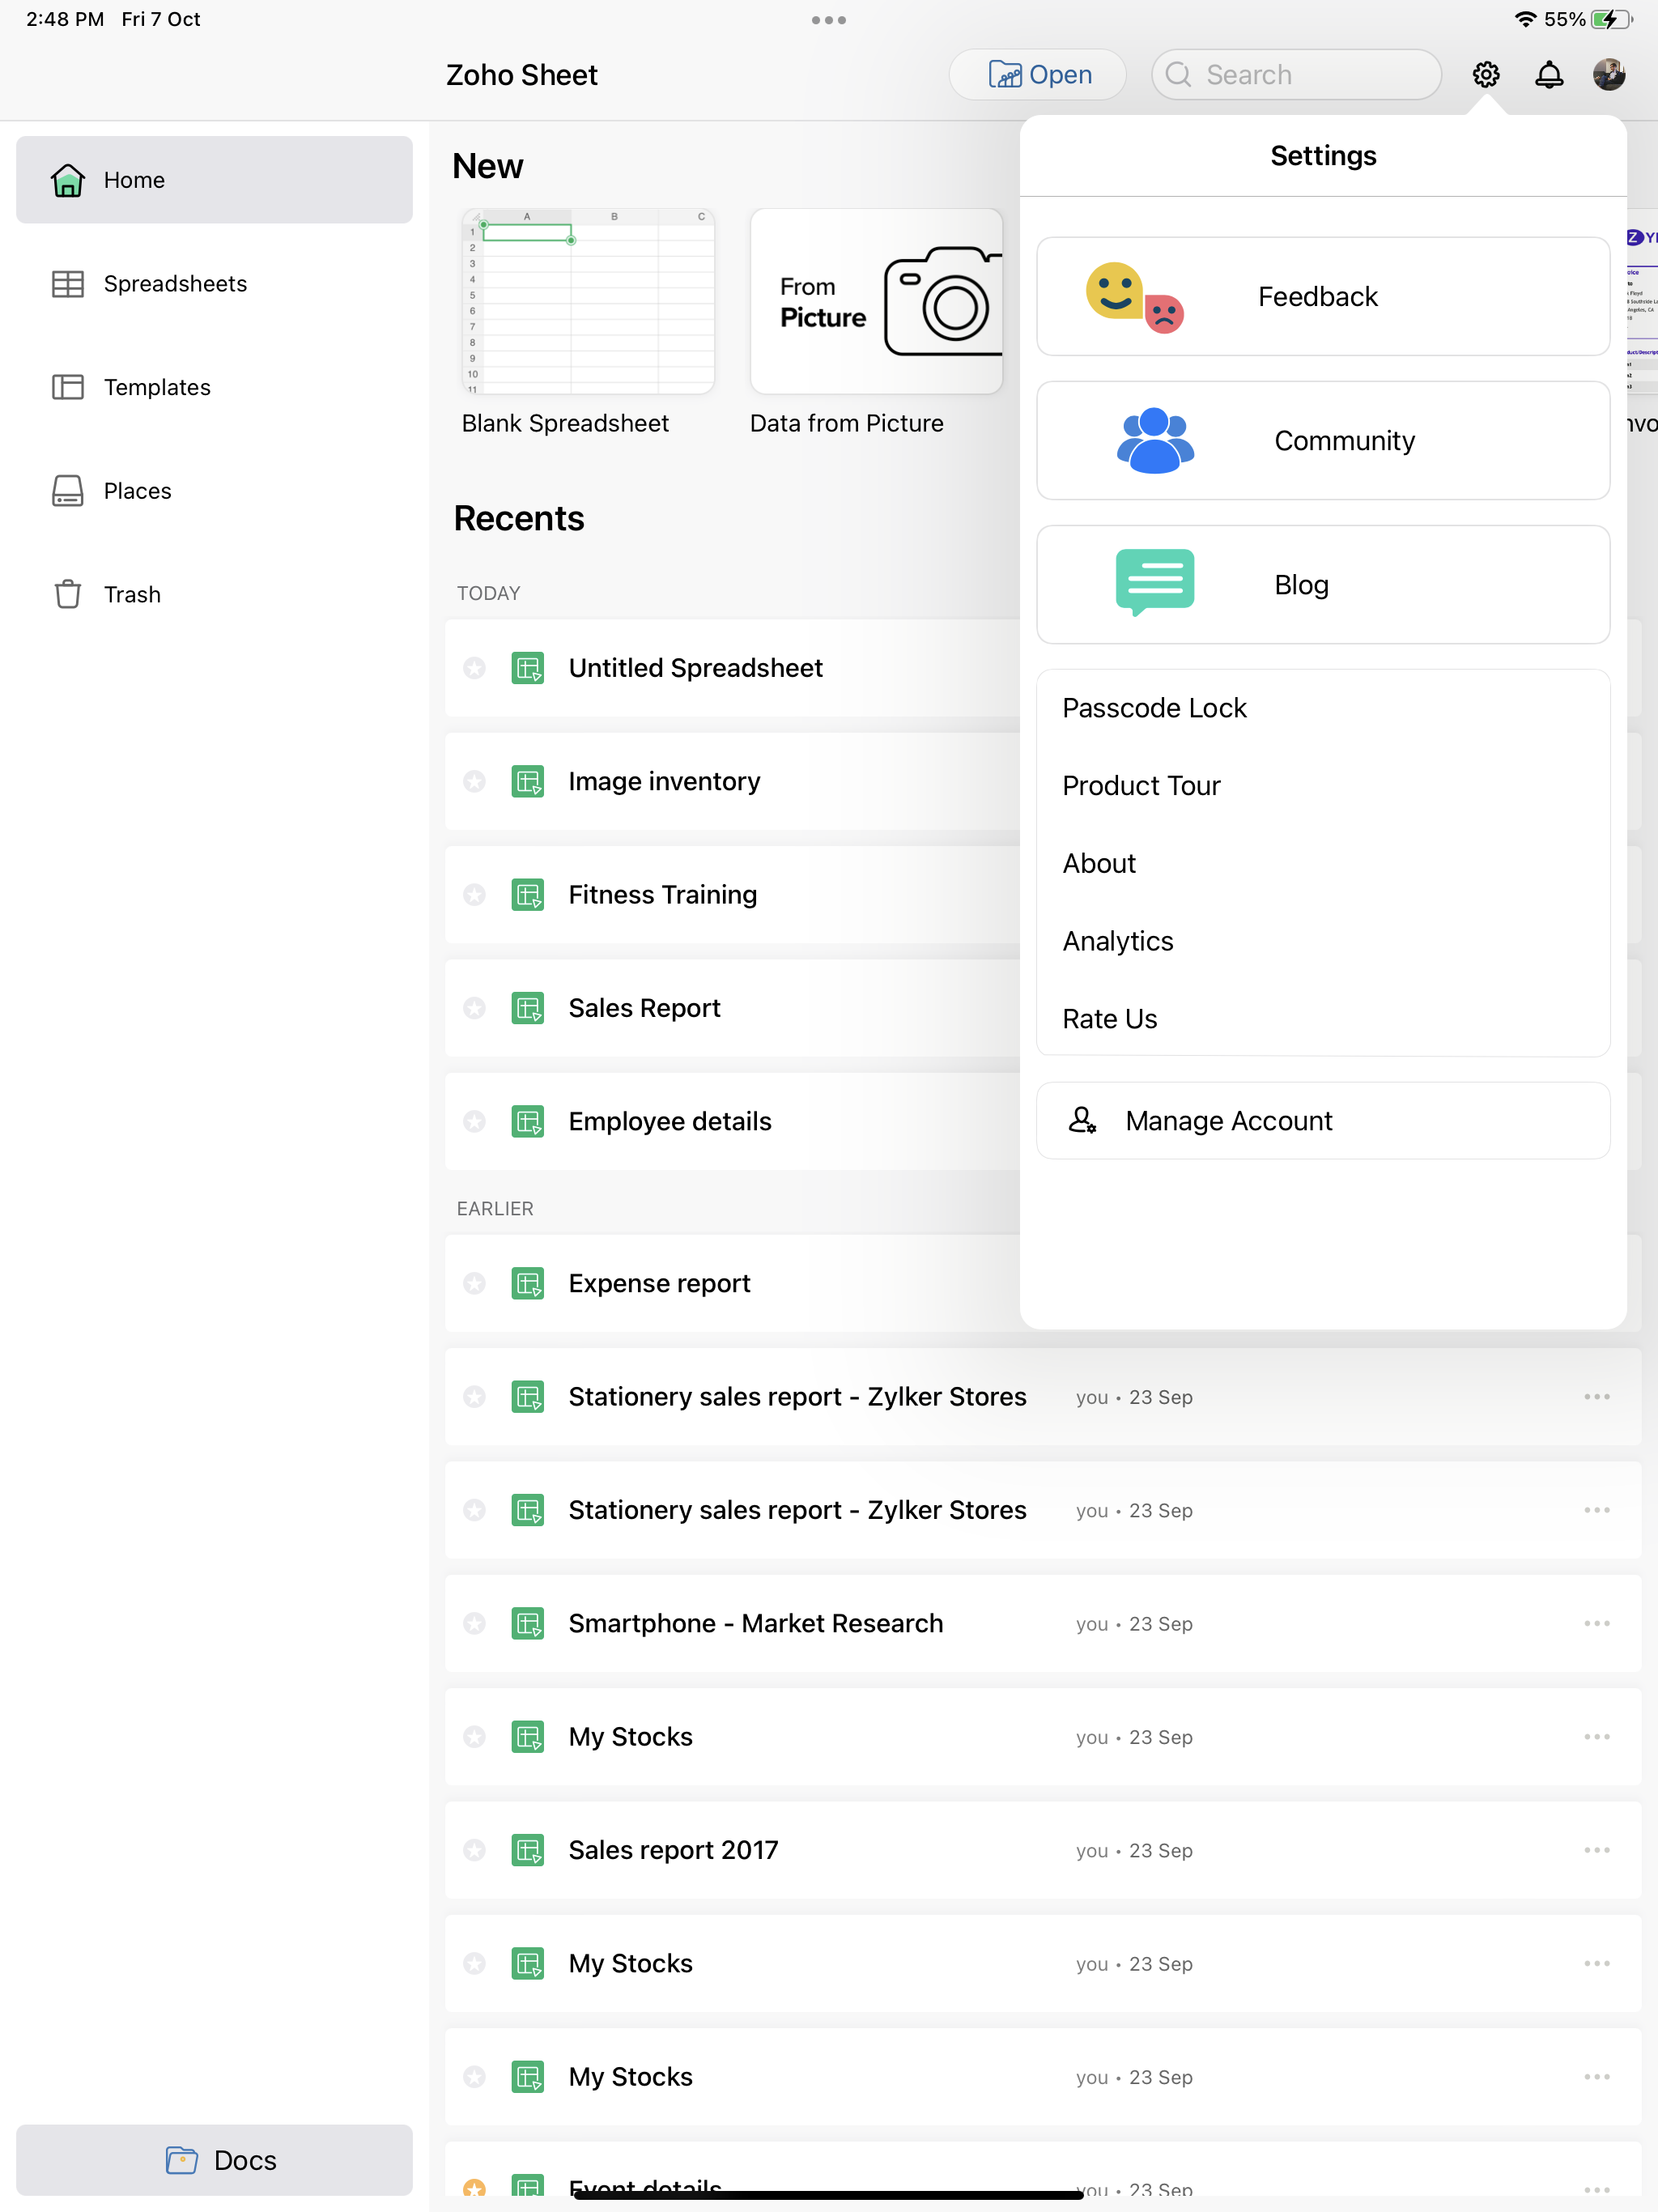Image resolution: width=1658 pixels, height=2212 pixels.
Task: Go to Places in sidebar
Action: pos(137,491)
